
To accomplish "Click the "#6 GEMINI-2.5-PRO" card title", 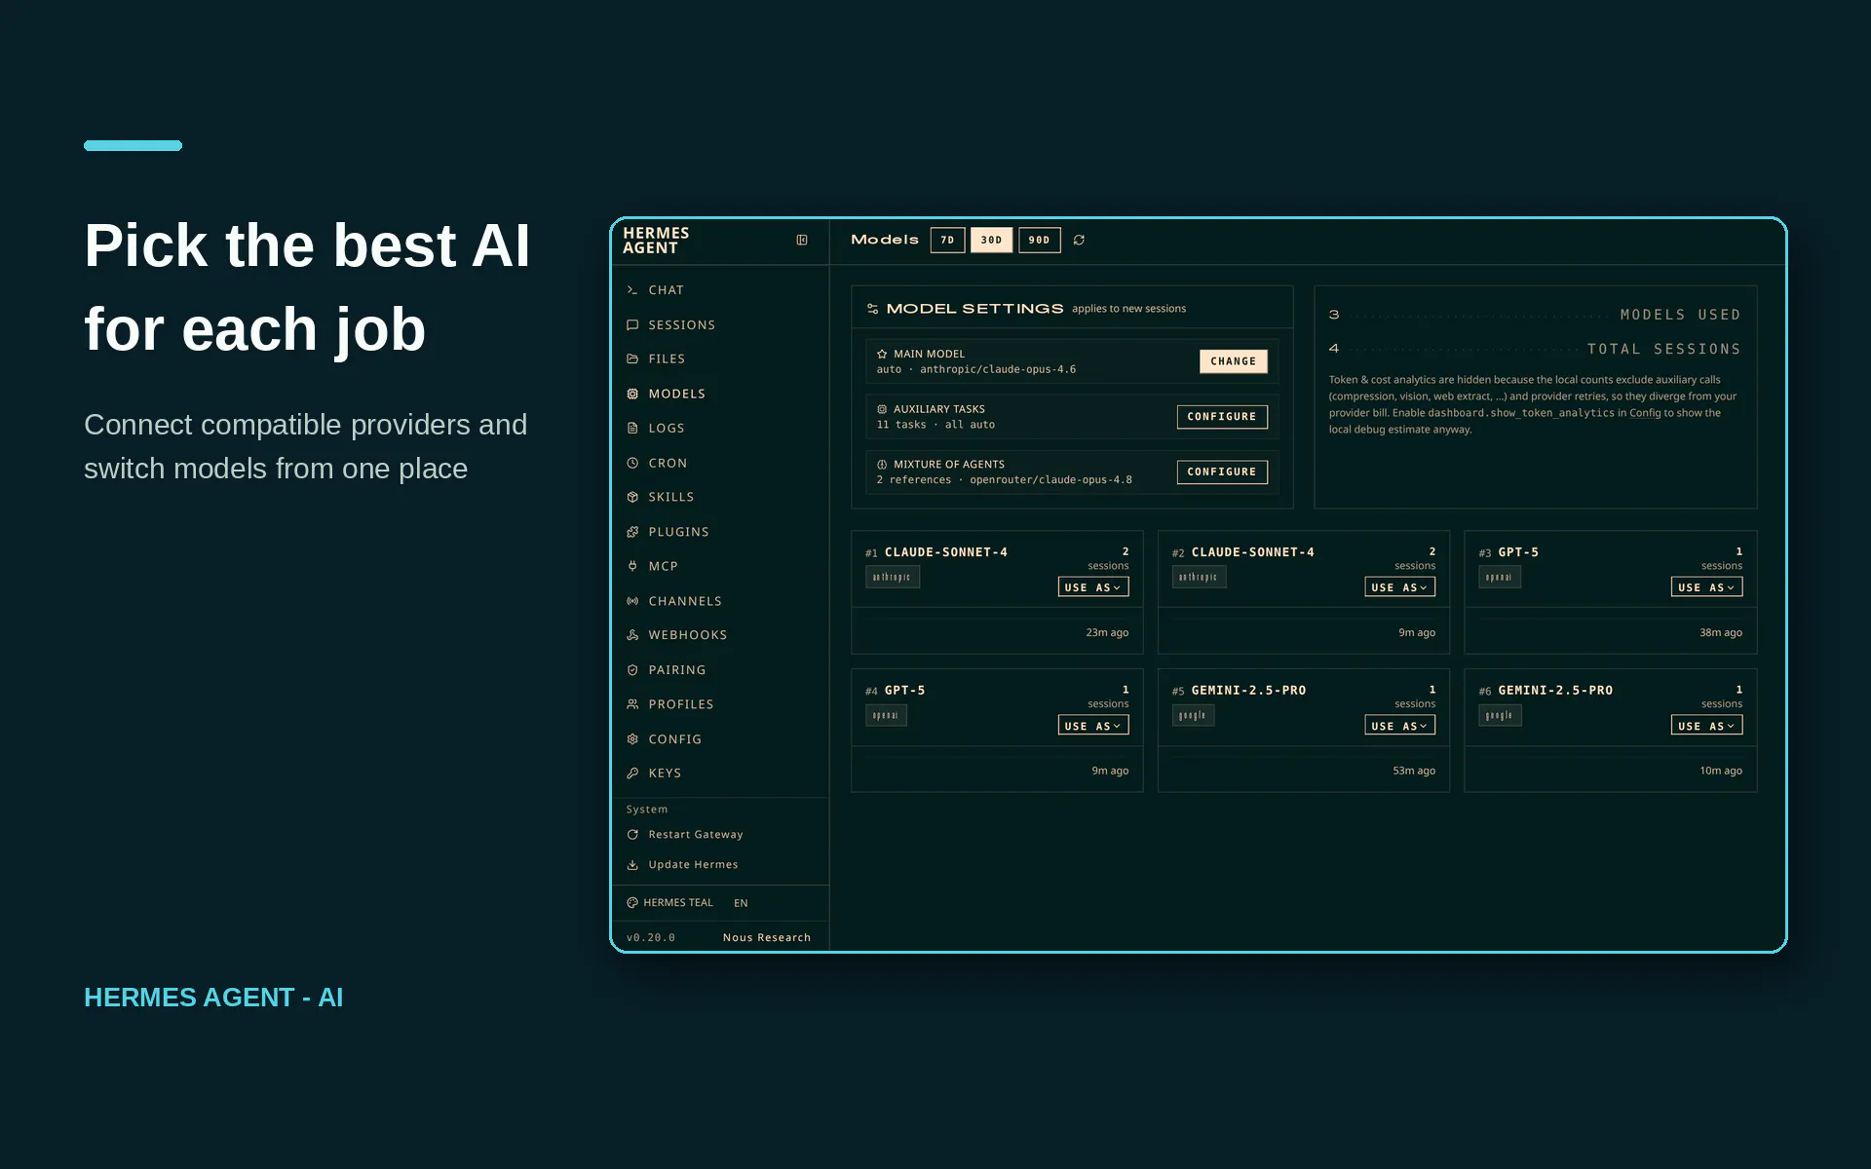I will tap(1546, 691).
